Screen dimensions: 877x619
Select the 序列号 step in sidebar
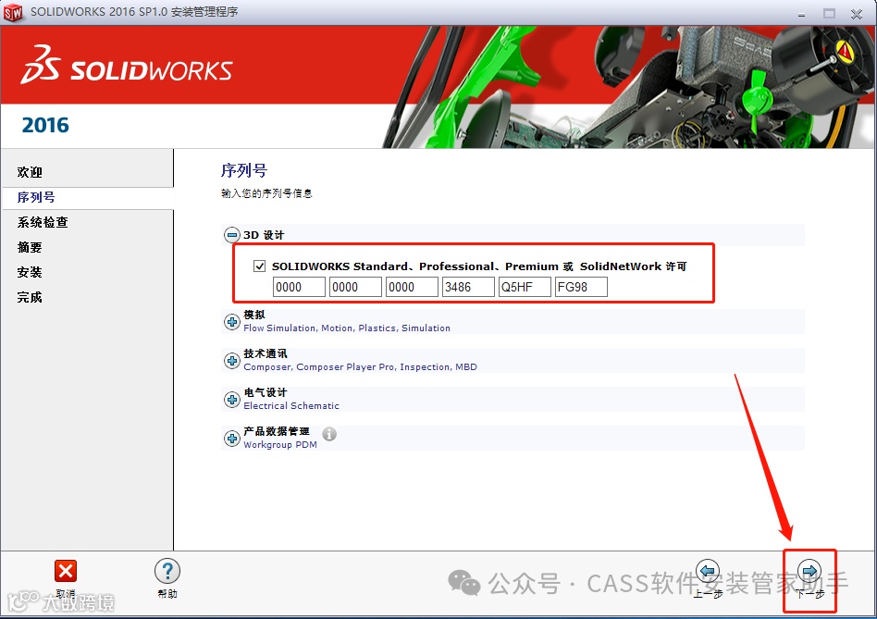tap(36, 197)
